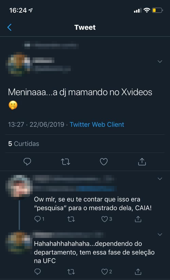
Task: Open chevron menu on 'Hahahahhahahaha' reply
Action: pyautogui.click(x=160, y=234)
